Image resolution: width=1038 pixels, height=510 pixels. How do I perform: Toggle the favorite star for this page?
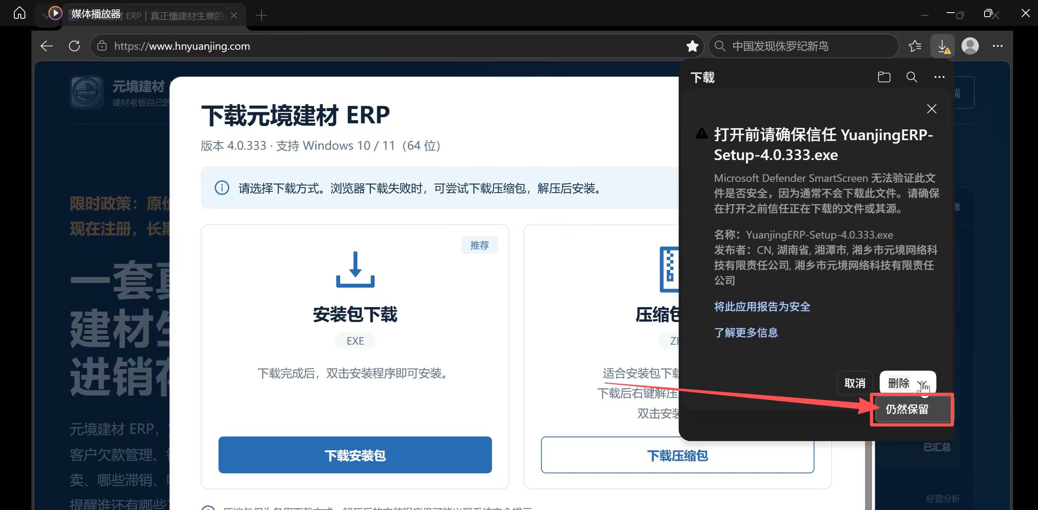692,46
